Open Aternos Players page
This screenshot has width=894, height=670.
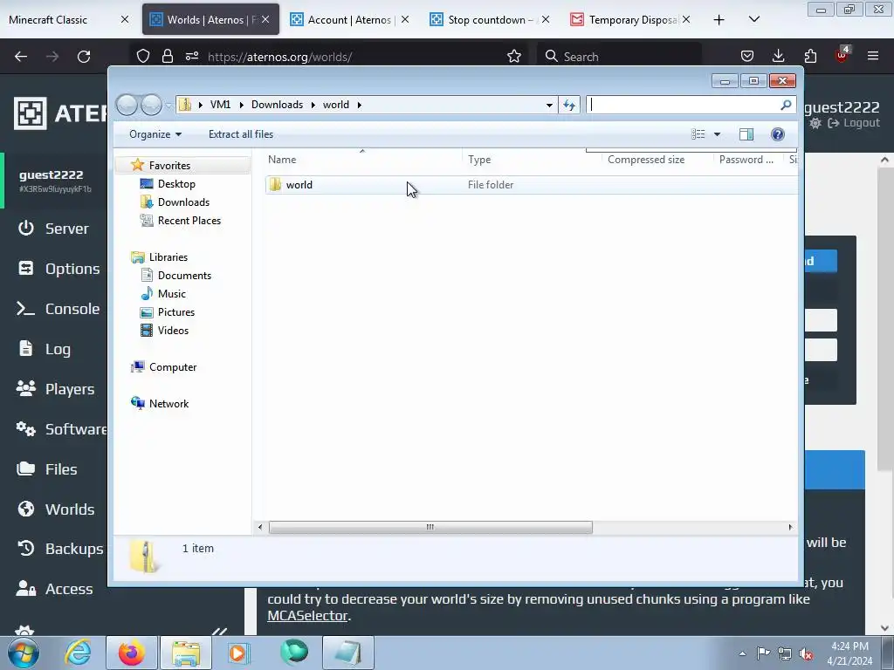55,389
